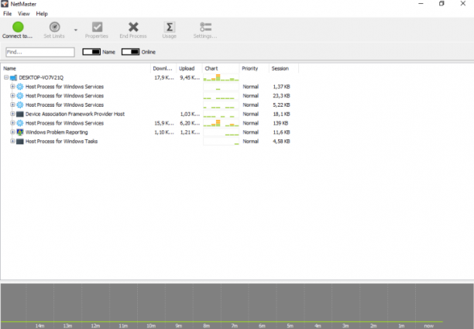Open Set Limits tool

[54, 30]
